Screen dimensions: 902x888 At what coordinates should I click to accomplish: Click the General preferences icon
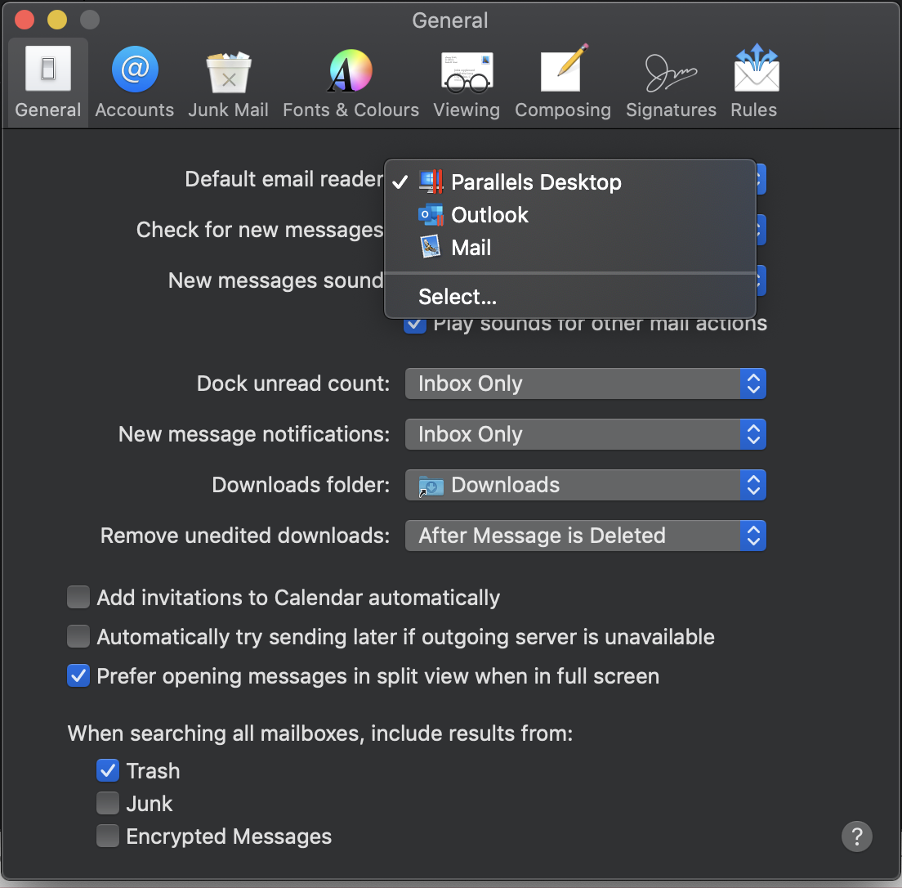[x=48, y=83]
